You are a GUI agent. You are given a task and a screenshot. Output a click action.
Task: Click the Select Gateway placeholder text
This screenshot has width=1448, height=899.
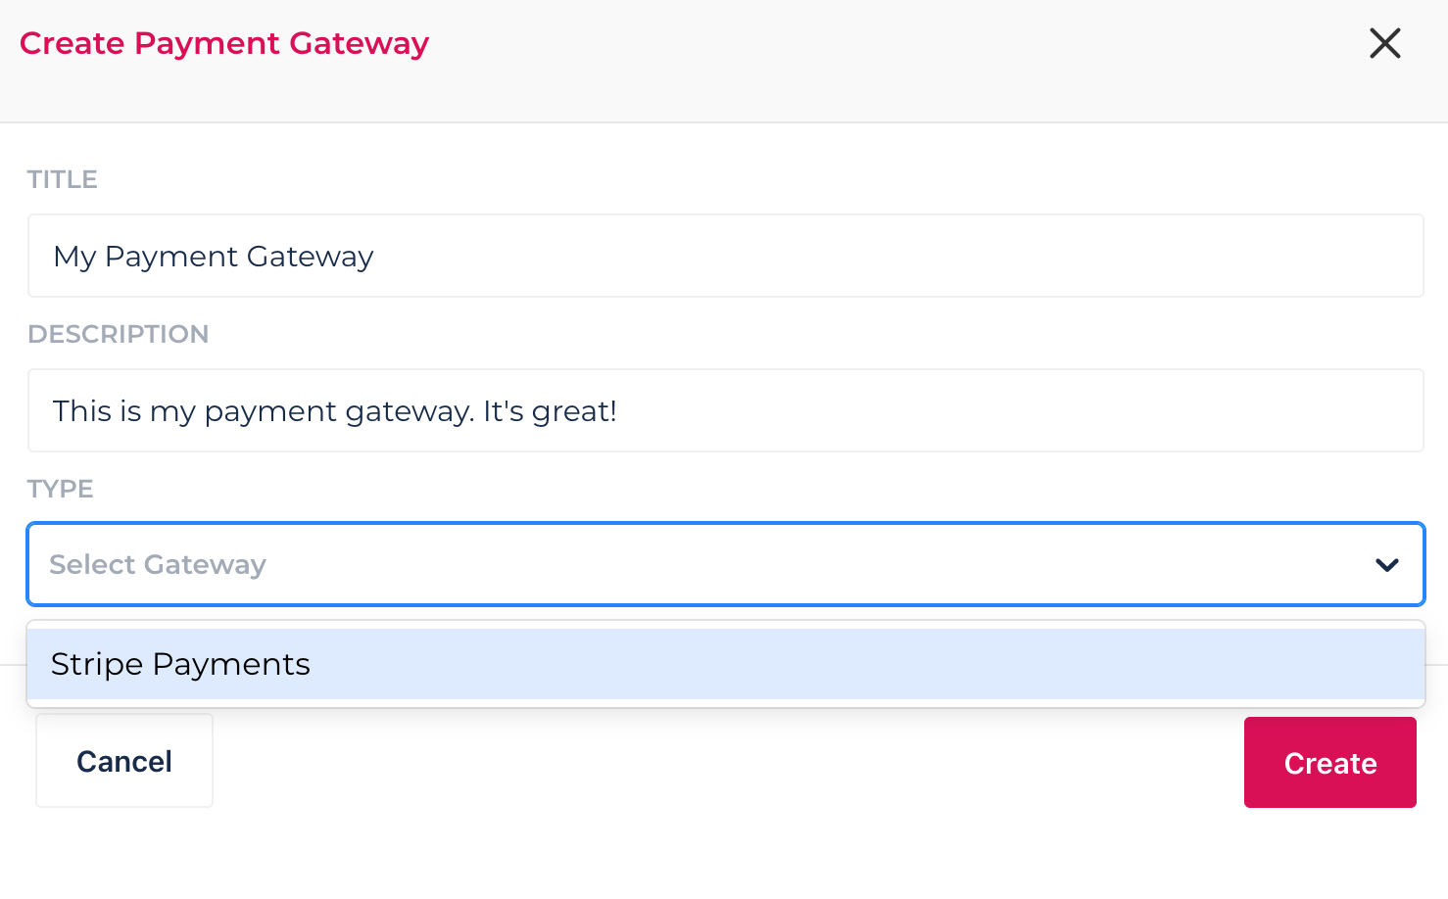click(158, 565)
